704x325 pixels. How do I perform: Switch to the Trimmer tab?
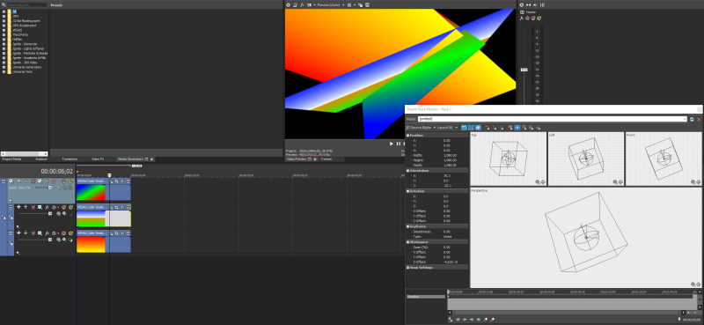click(x=326, y=159)
